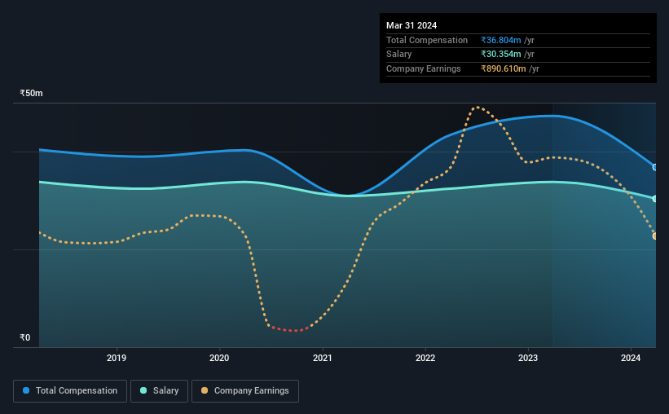
Task: Click the Salary tooltip row label
Action: (x=399, y=55)
